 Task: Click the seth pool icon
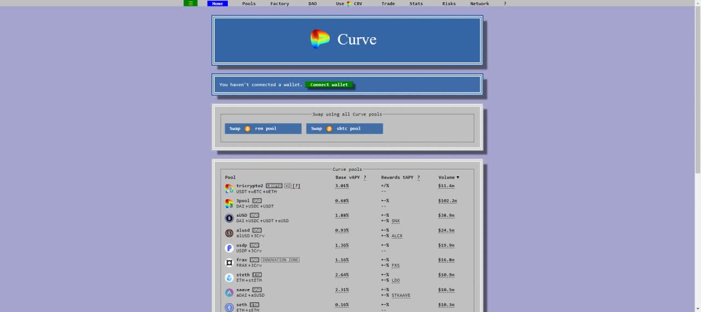(x=229, y=307)
